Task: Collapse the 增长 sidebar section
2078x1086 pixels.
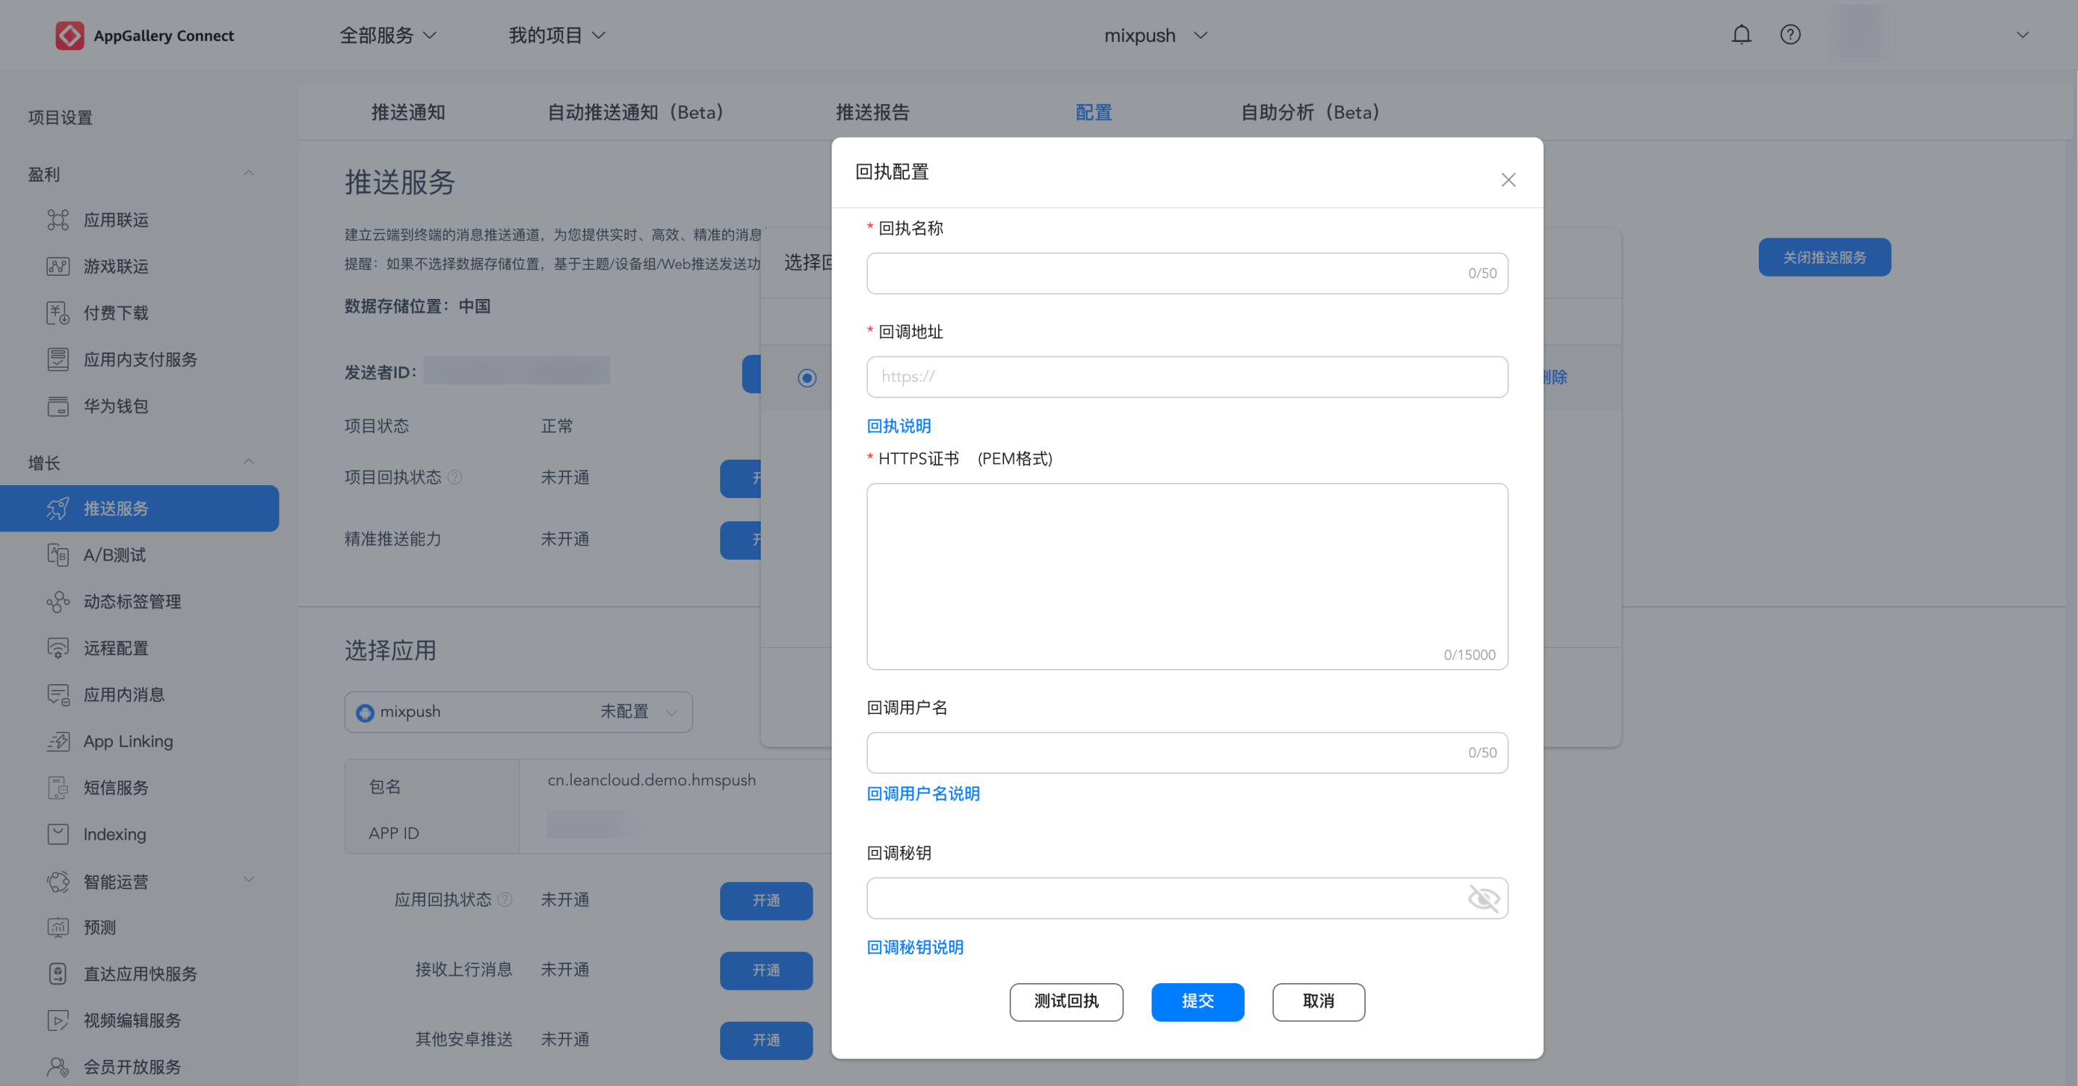Action: [248, 463]
